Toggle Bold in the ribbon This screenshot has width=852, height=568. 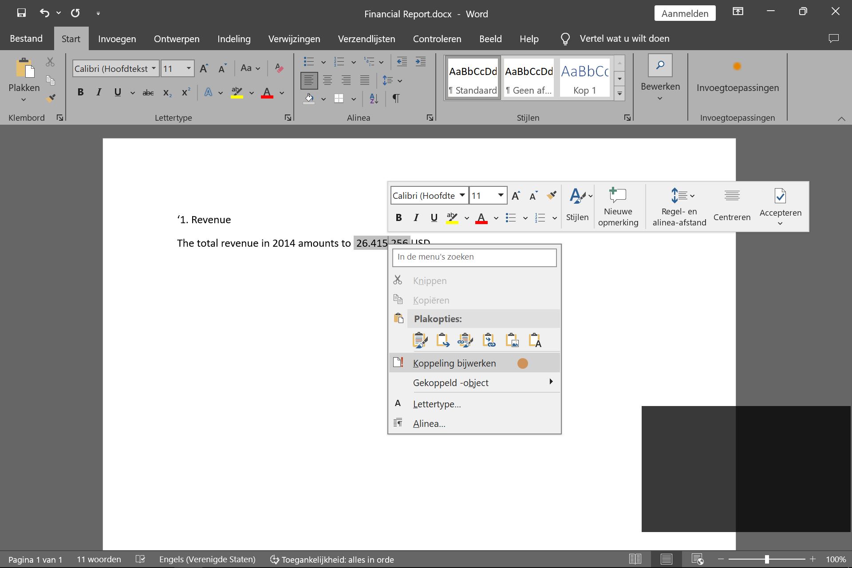(x=80, y=92)
